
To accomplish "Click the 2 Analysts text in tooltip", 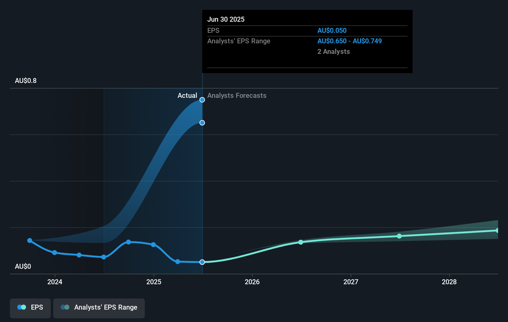I will click(334, 51).
